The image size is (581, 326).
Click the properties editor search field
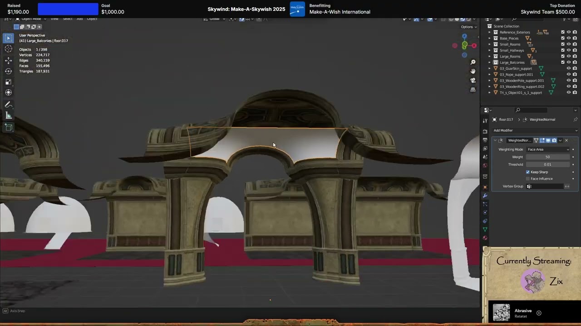click(x=531, y=110)
